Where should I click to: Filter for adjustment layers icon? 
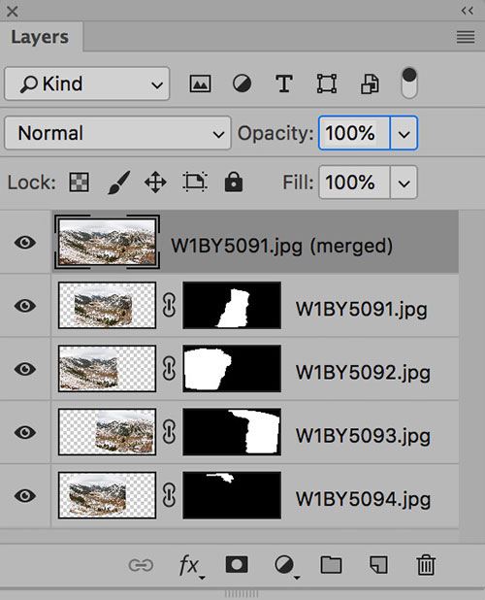(242, 83)
